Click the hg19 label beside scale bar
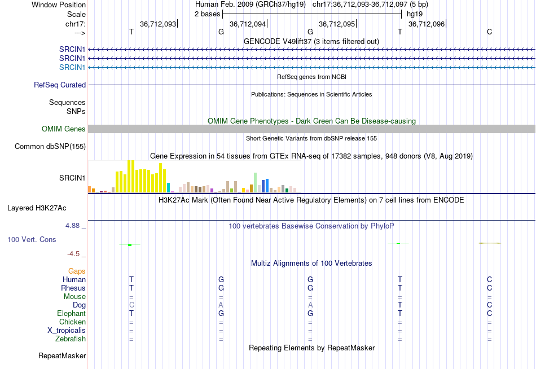 415,14
